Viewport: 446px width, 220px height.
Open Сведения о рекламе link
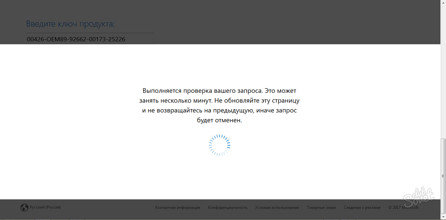(362, 208)
